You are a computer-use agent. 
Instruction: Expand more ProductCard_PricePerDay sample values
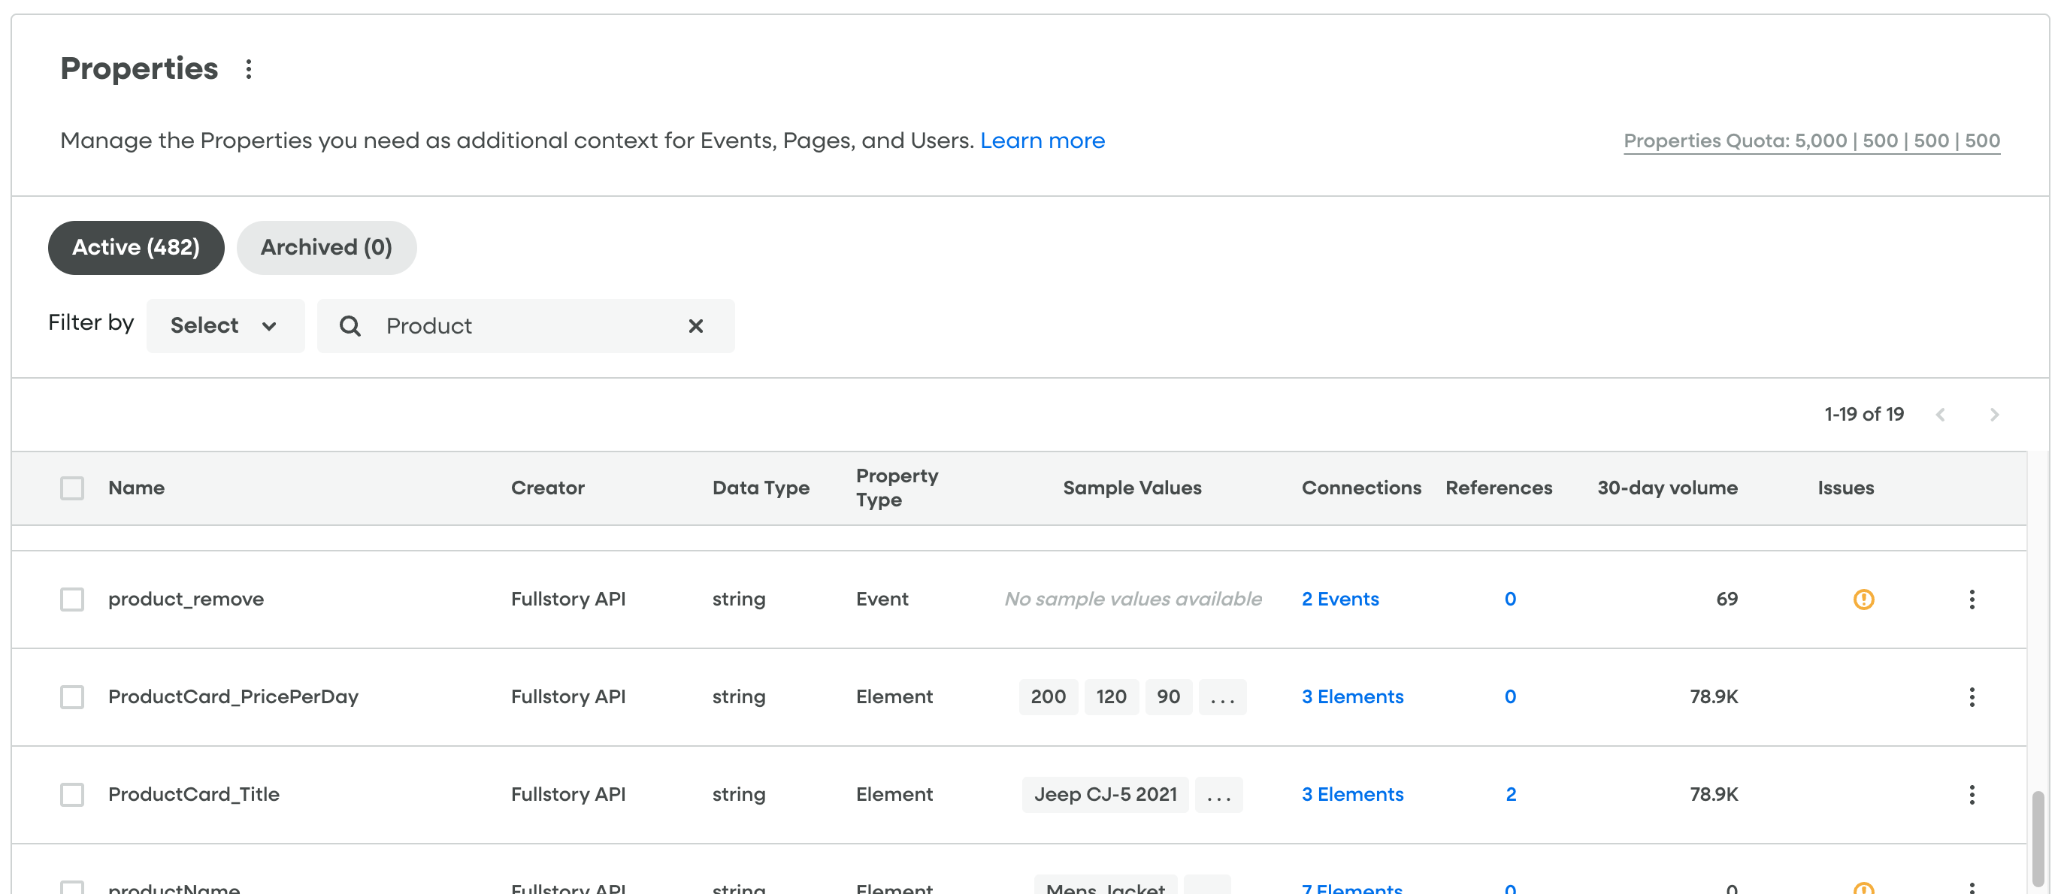(x=1222, y=698)
